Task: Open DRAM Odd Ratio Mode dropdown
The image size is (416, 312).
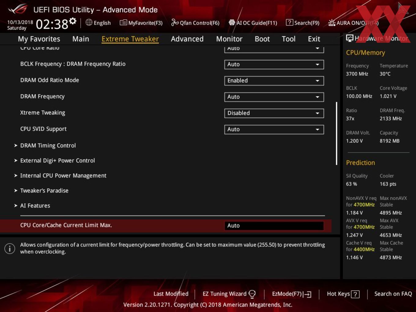Action: point(274,80)
